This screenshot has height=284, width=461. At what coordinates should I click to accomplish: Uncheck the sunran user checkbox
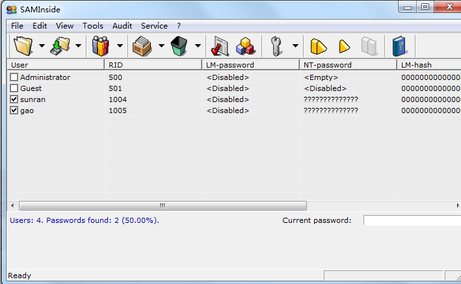coord(14,99)
